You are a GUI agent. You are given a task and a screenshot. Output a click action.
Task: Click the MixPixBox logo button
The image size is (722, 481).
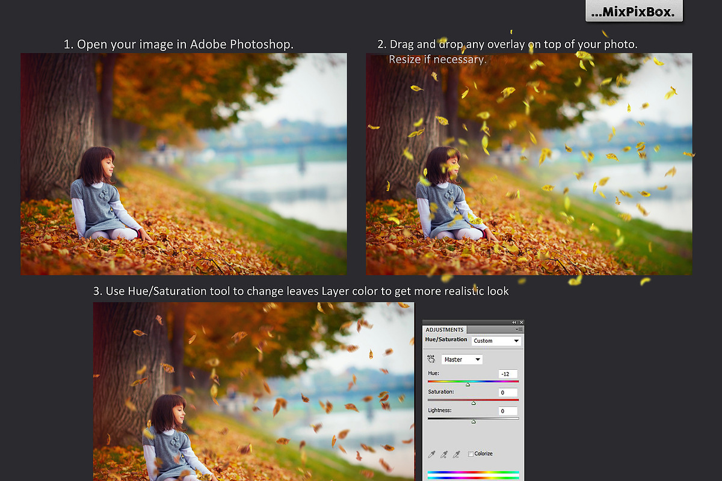[634, 11]
